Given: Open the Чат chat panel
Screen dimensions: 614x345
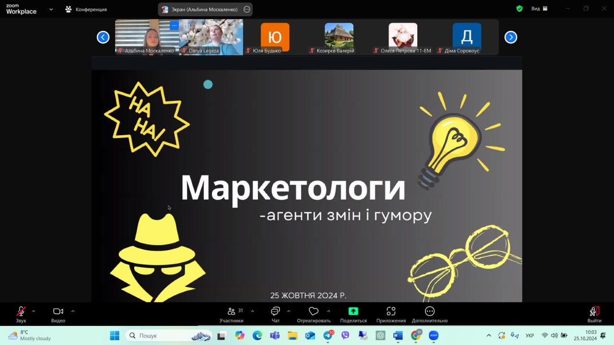Looking at the screenshot, I should click(x=275, y=314).
